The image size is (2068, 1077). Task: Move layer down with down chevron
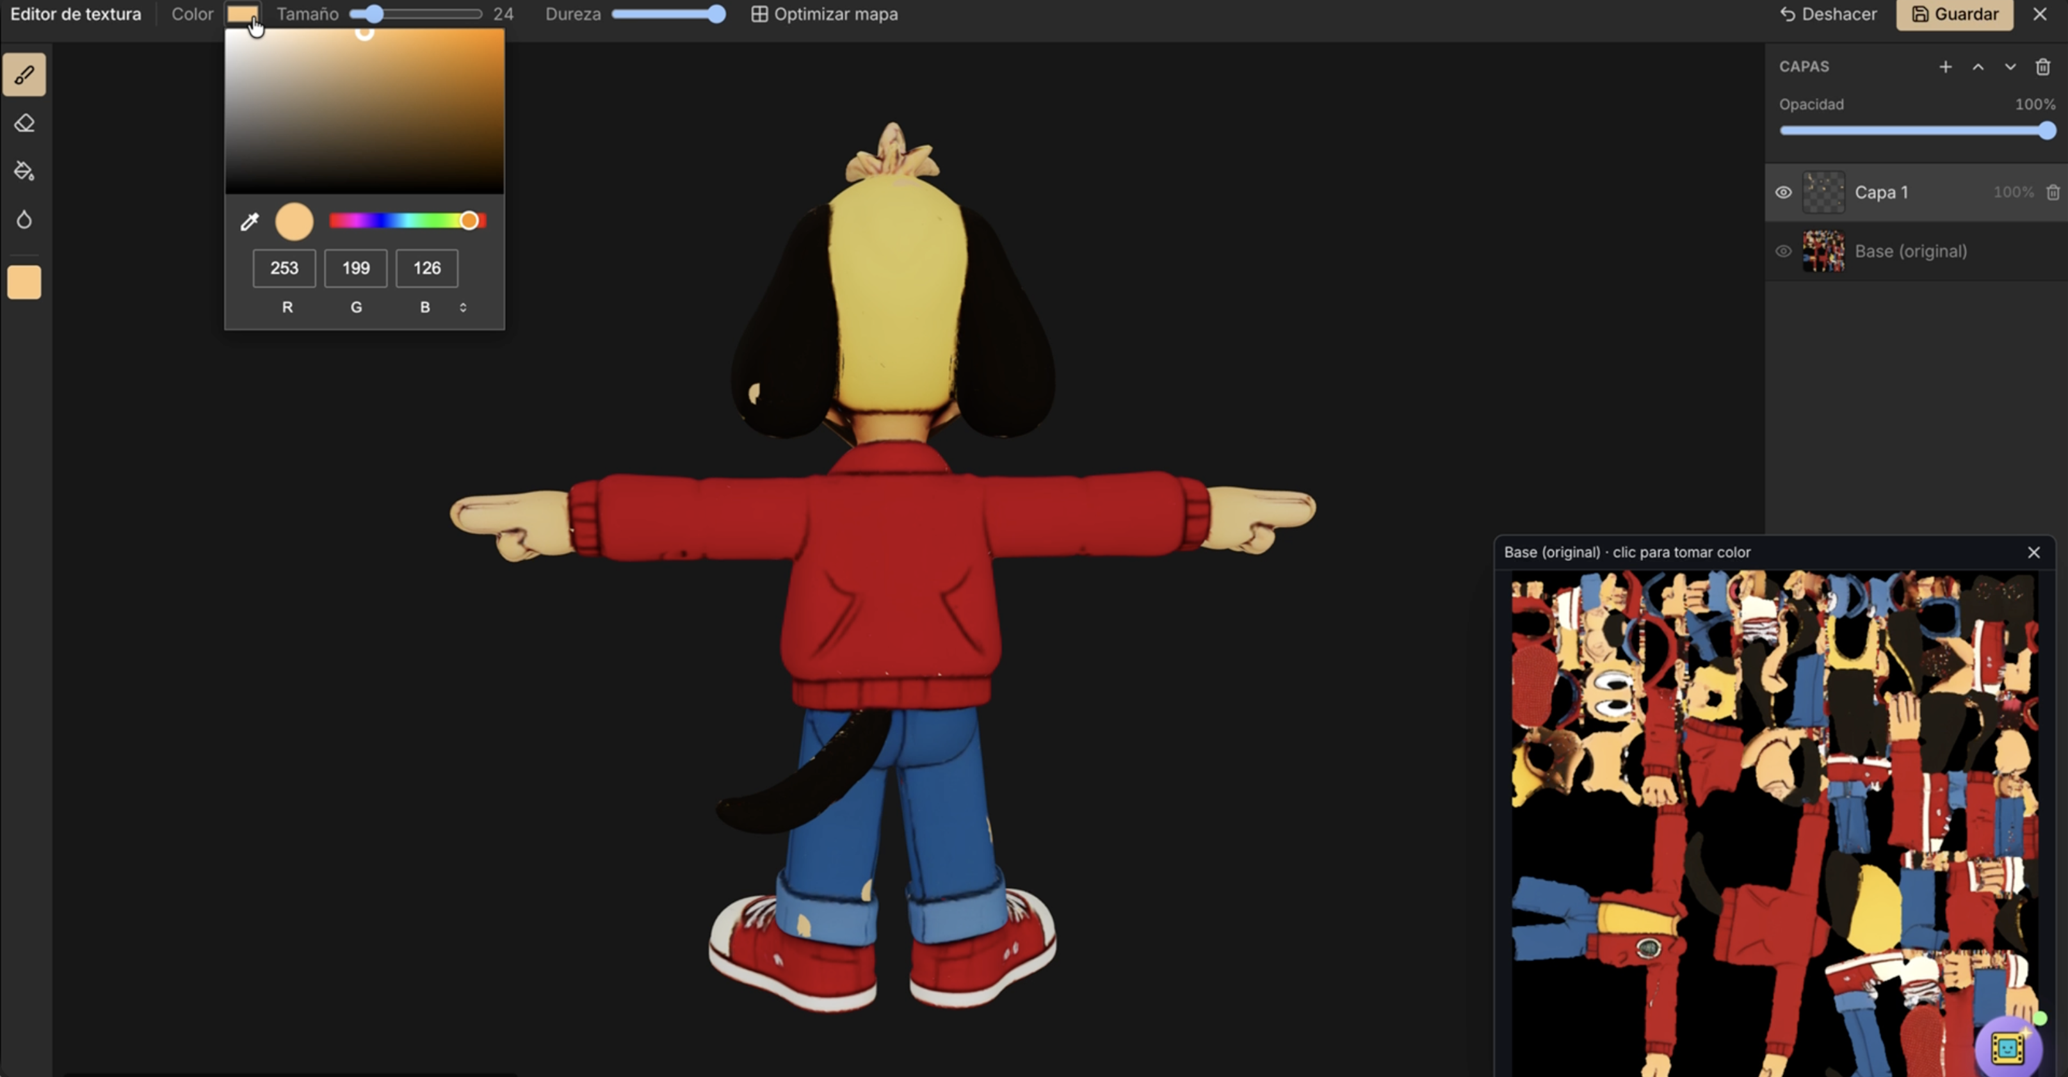(2010, 67)
